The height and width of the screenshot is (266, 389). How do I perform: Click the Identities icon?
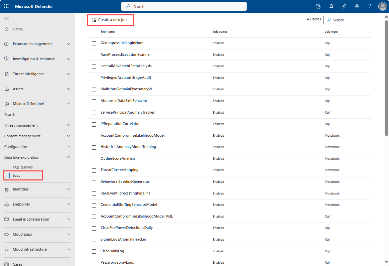[7, 189]
